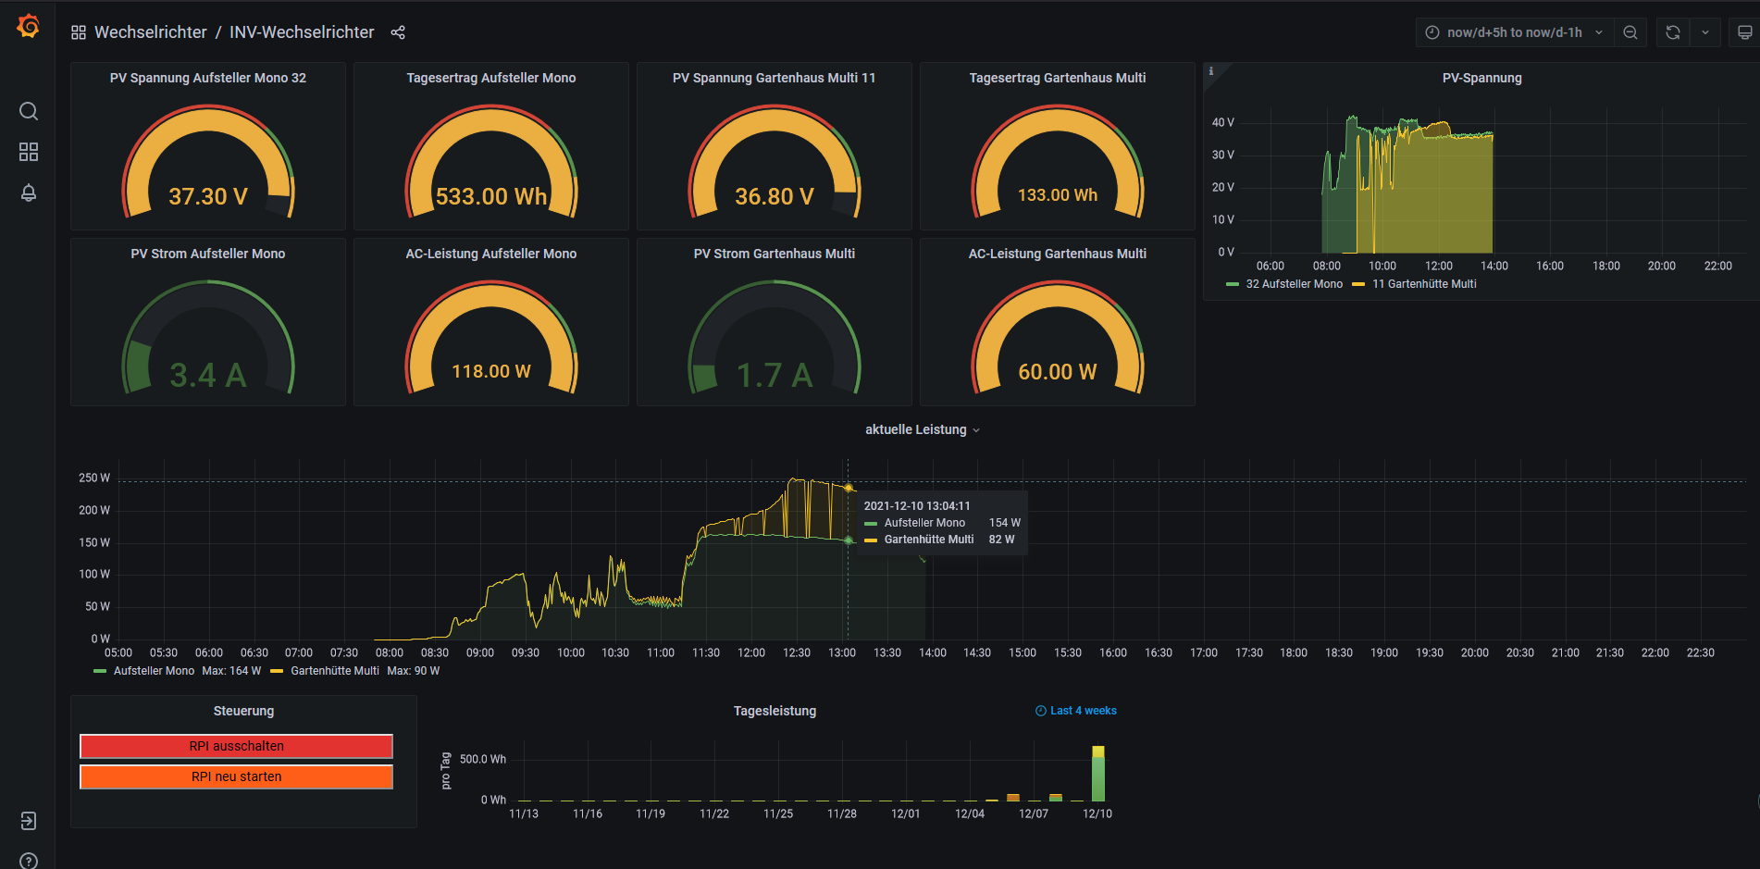Open the time range picker dropdown

coord(1514,32)
